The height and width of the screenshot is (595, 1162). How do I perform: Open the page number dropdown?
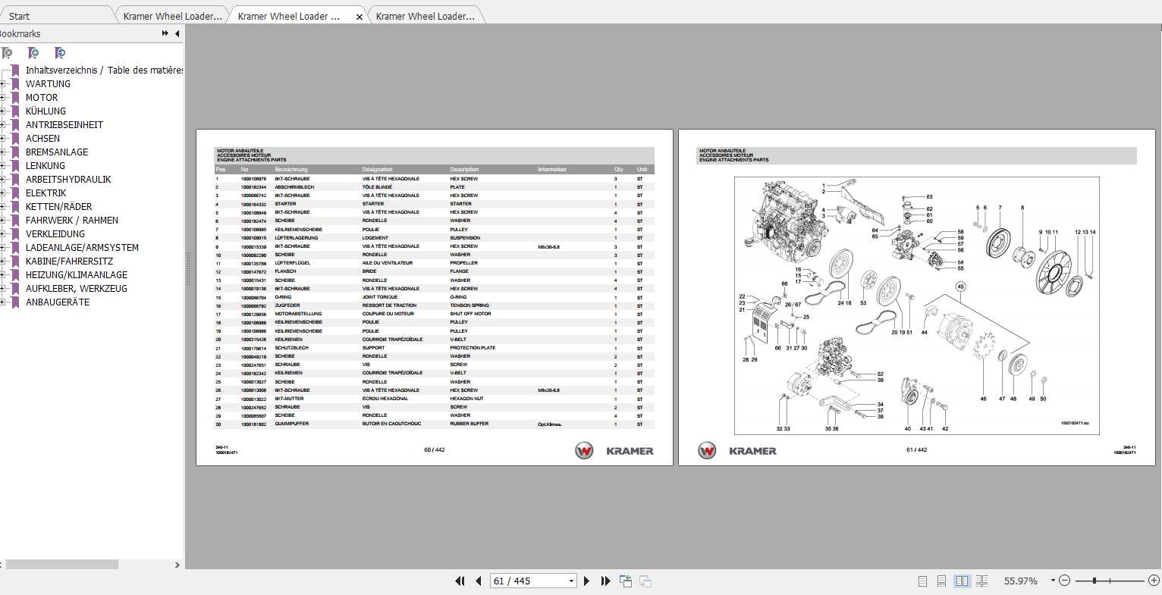pyautogui.click(x=571, y=581)
